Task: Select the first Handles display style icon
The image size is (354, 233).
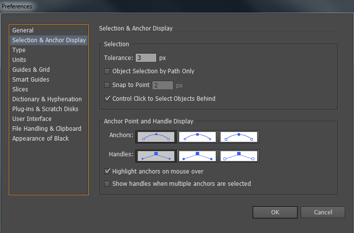Action: click(x=156, y=156)
